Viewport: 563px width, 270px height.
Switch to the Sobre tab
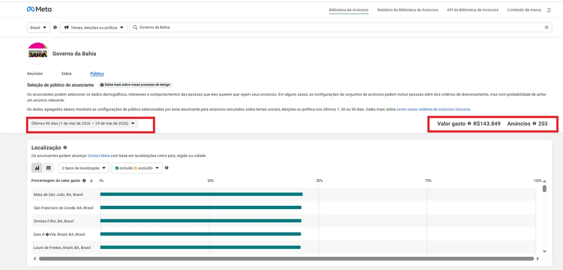click(x=66, y=74)
